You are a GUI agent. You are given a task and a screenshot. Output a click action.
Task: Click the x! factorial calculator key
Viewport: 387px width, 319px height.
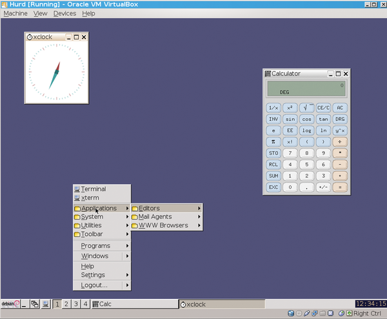(x=290, y=142)
